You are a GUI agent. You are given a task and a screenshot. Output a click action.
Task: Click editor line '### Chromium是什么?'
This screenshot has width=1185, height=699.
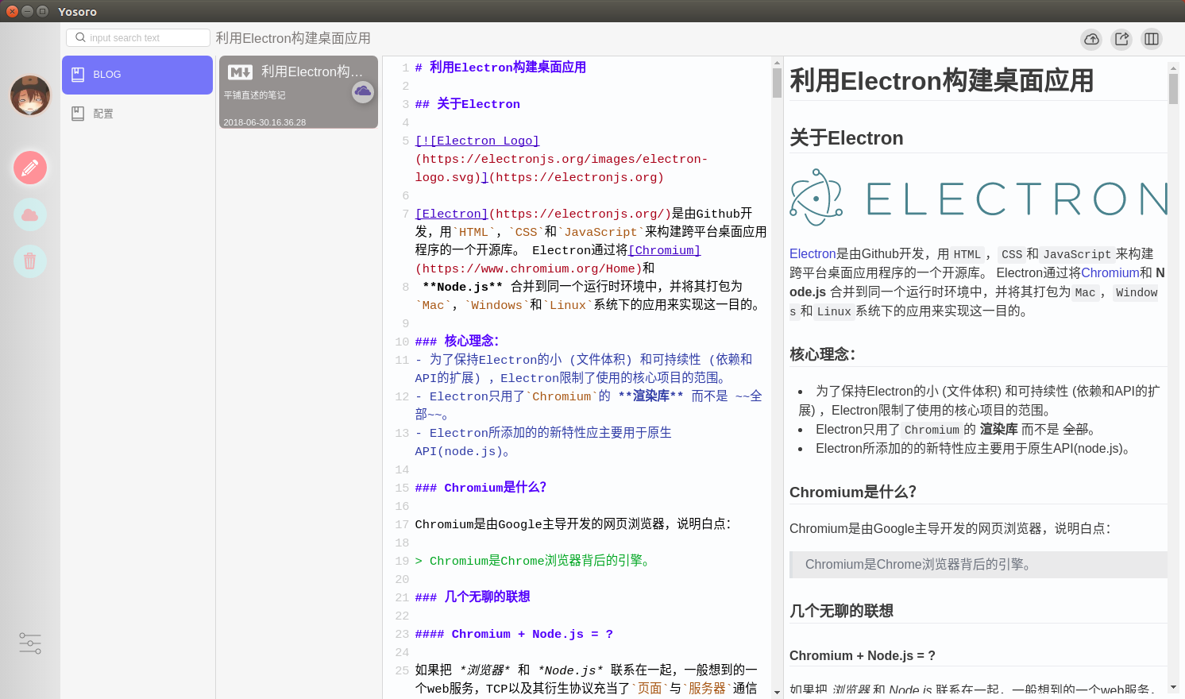click(481, 488)
